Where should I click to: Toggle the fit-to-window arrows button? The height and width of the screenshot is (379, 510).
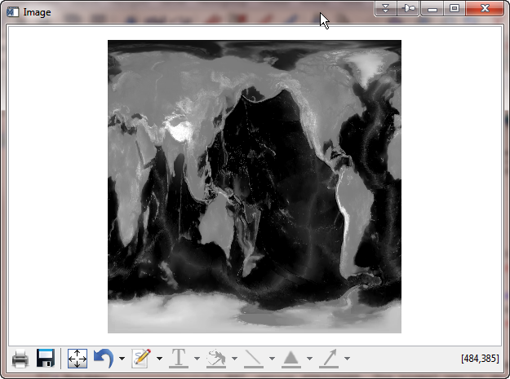(x=78, y=359)
